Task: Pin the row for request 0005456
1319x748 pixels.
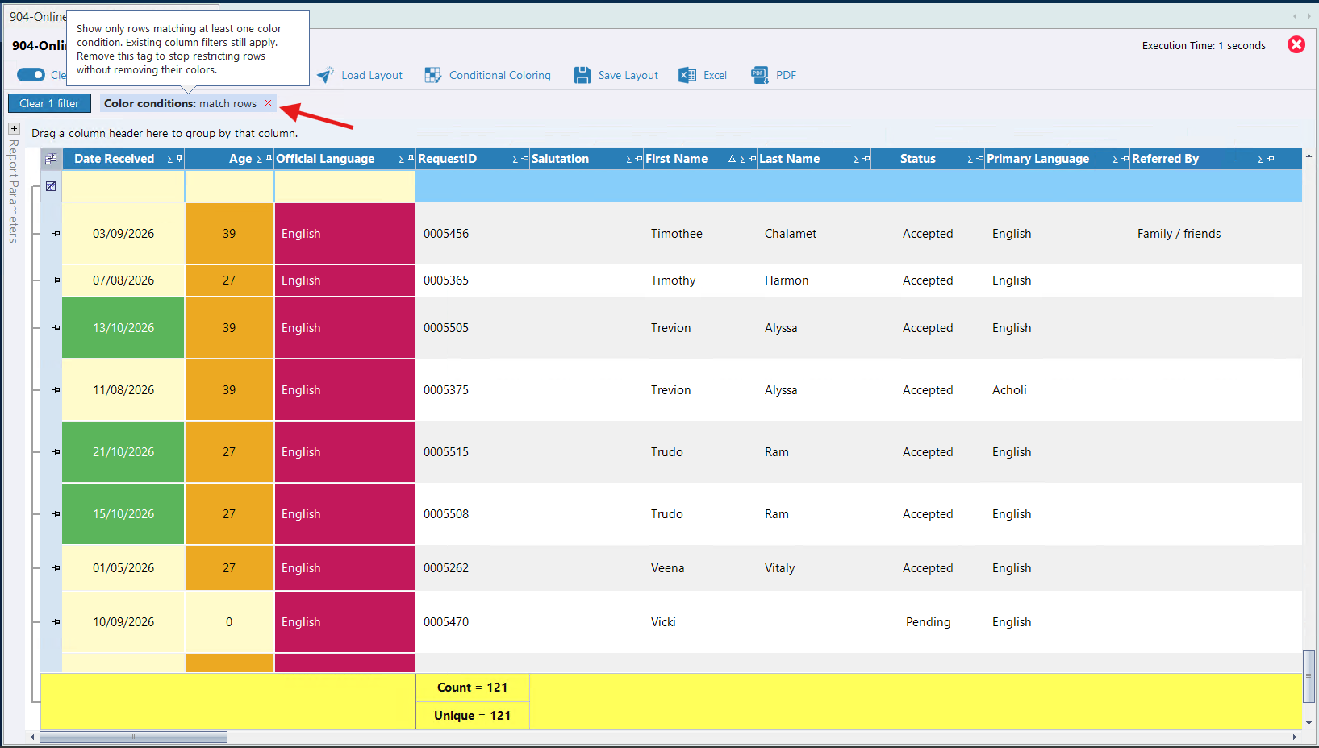Action: [x=56, y=234]
